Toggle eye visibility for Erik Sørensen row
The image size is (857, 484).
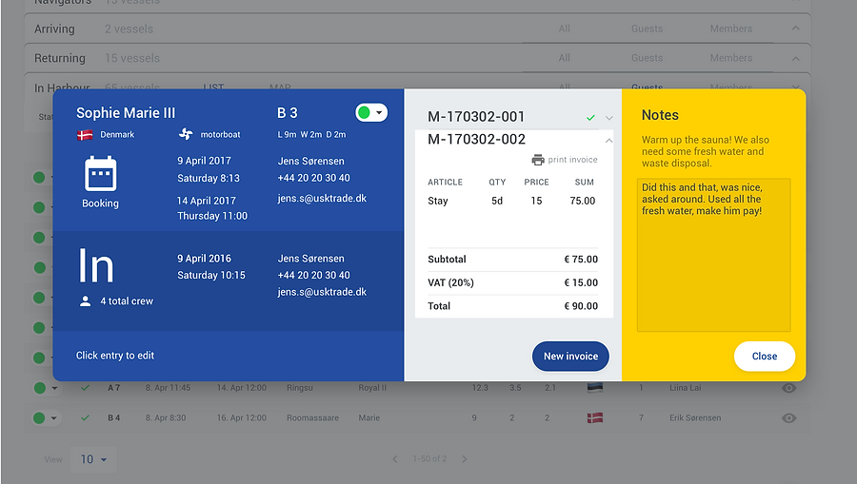[788, 418]
